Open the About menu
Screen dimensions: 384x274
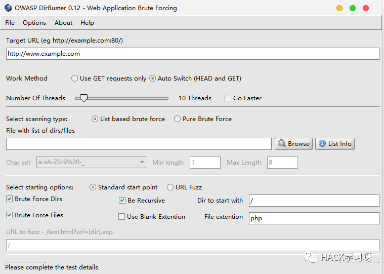click(63, 23)
